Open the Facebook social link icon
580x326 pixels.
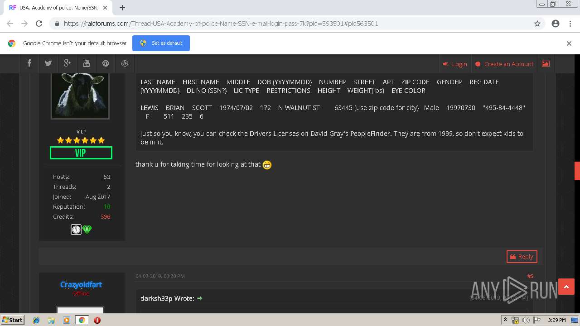coord(29,64)
